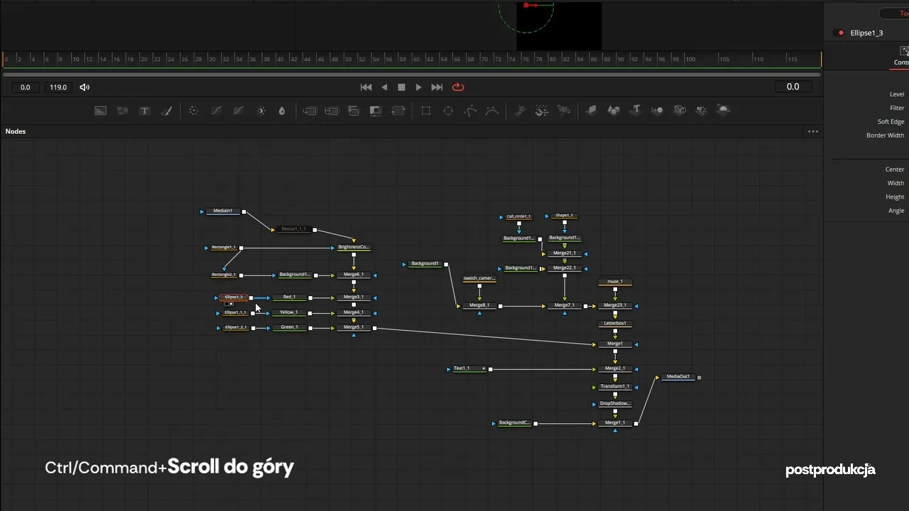Add Brightness Contrast tool from toolbar
Screen dimensions: 909x511
pyautogui.click(x=261, y=111)
